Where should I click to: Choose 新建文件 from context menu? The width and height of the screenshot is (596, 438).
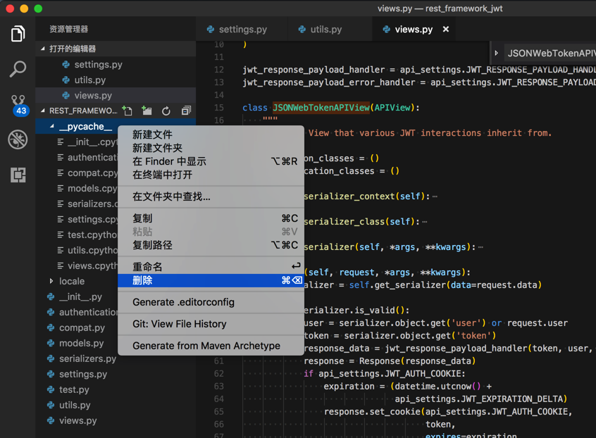pyautogui.click(x=211, y=134)
